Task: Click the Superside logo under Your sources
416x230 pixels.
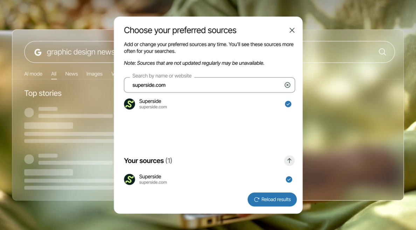Action: [130, 179]
